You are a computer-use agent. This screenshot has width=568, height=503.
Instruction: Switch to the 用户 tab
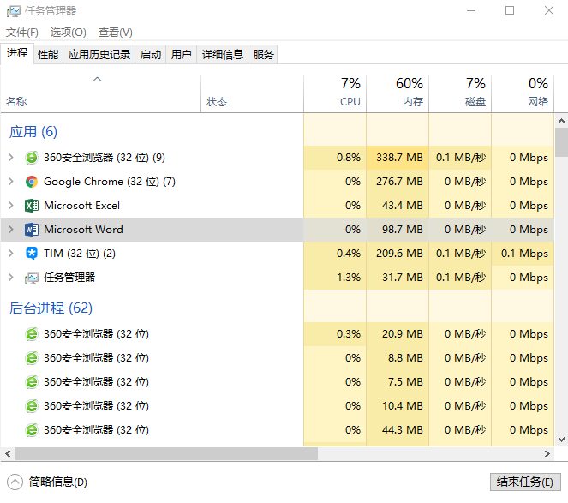coord(181,55)
